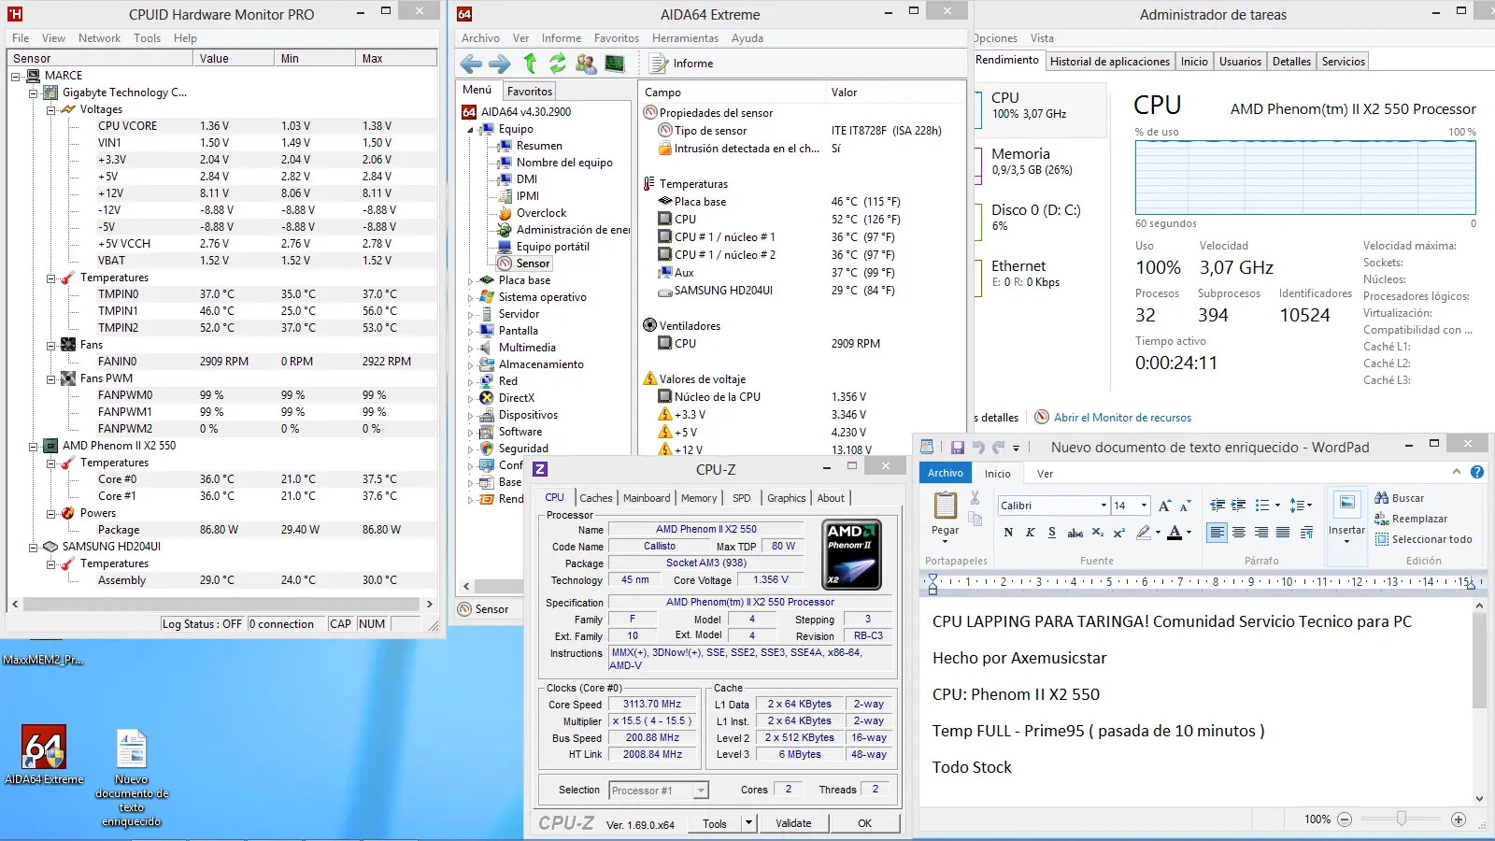This screenshot has width=1495, height=841.
Task: Click increase indent icon in WordPad
Action: pos(1239,506)
